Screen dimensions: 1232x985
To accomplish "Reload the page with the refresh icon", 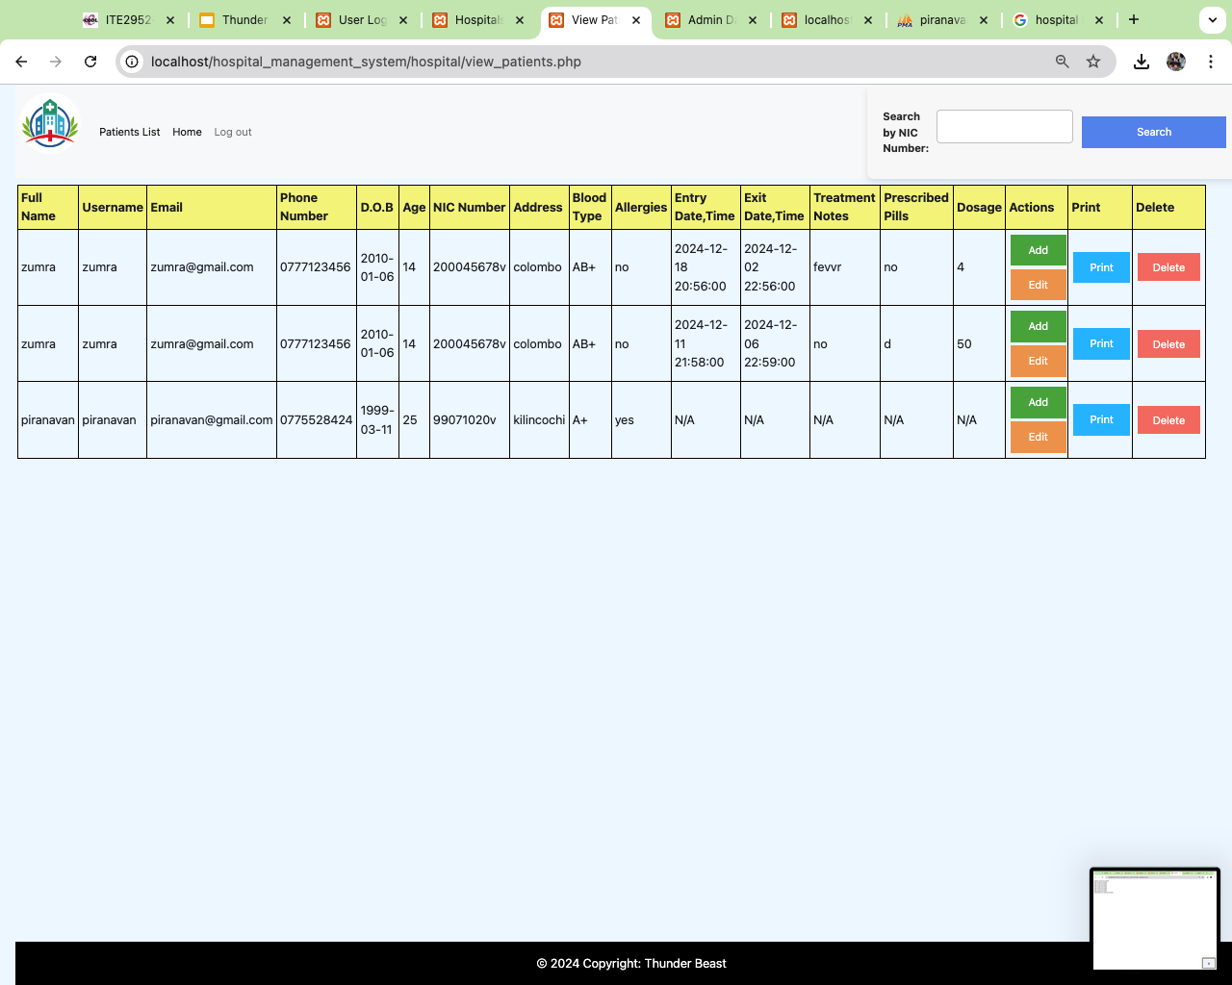I will tap(90, 62).
